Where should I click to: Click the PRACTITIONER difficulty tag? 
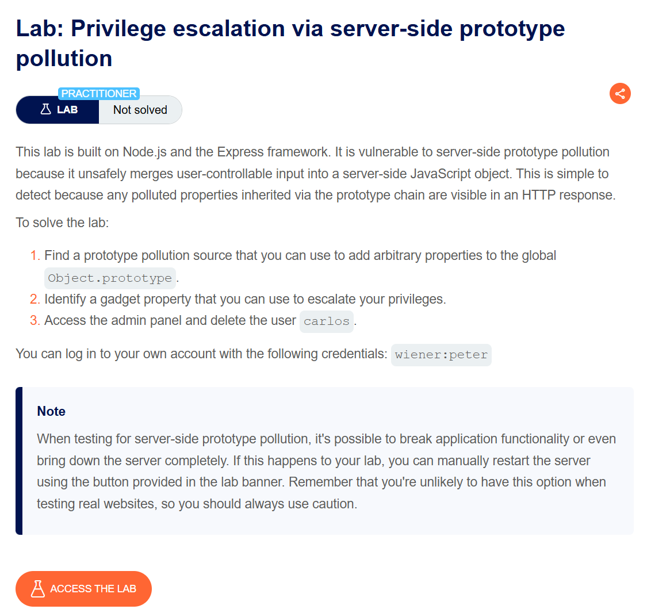(99, 94)
